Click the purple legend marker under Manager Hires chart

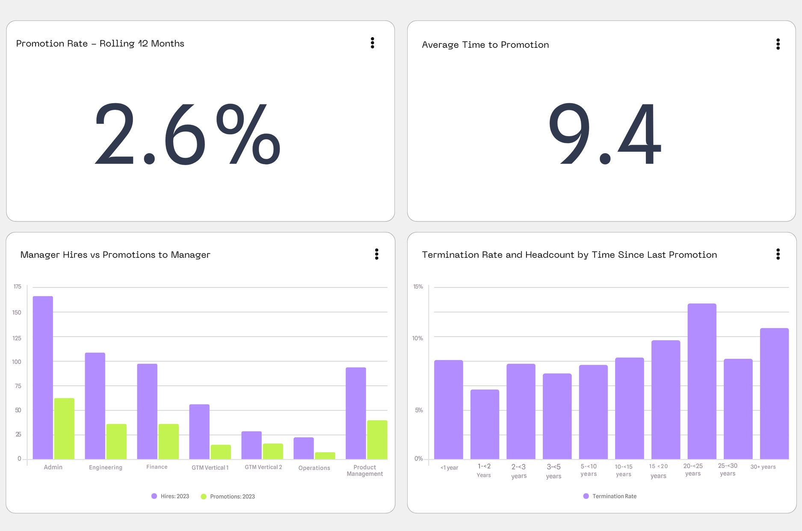[x=154, y=496]
